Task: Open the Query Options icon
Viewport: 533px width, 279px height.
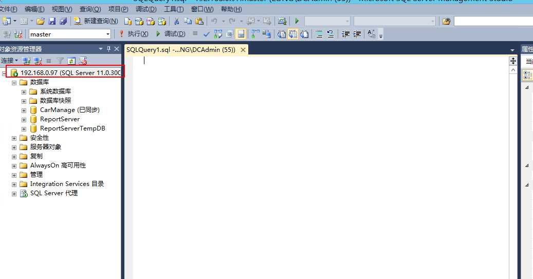Action: pos(229,34)
